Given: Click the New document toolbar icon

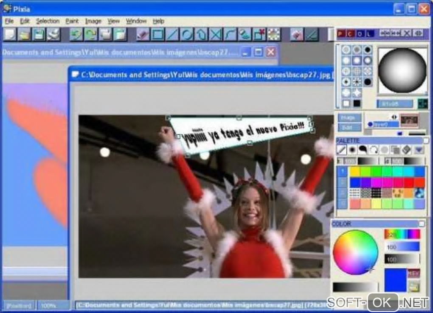Looking at the screenshot, I should [10, 34].
